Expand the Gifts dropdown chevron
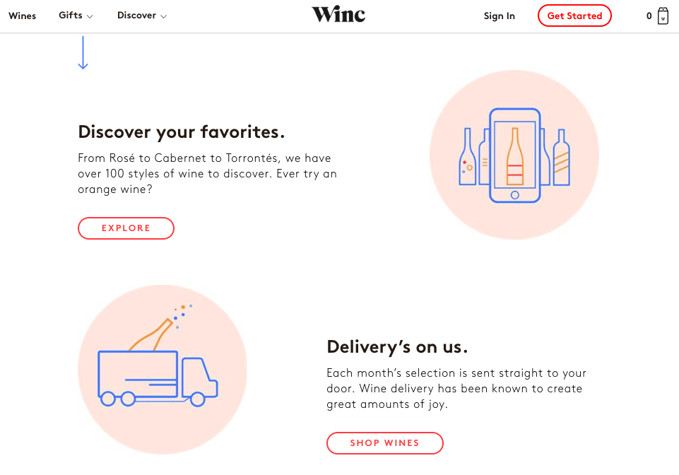This screenshot has width=679, height=475. pos(90,16)
